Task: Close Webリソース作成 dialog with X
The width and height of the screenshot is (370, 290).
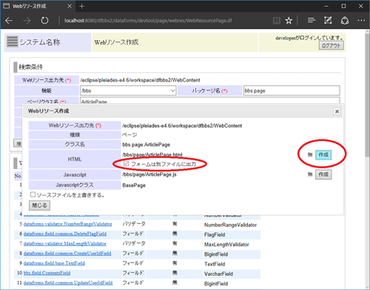Action: 337,111
